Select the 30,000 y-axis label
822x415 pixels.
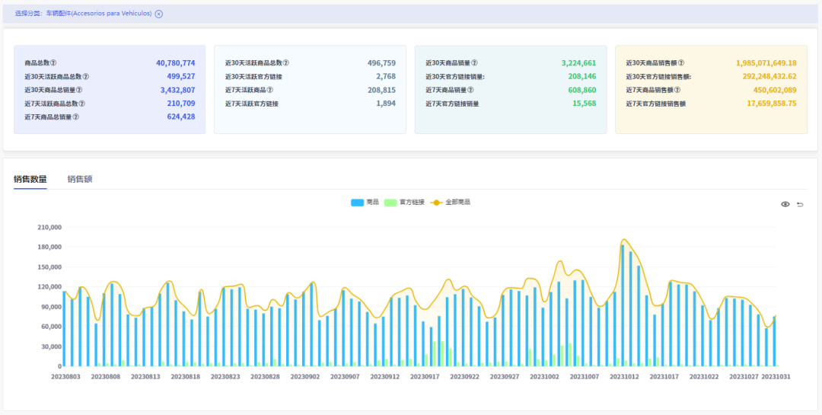pyautogui.click(x=51, y=346)
